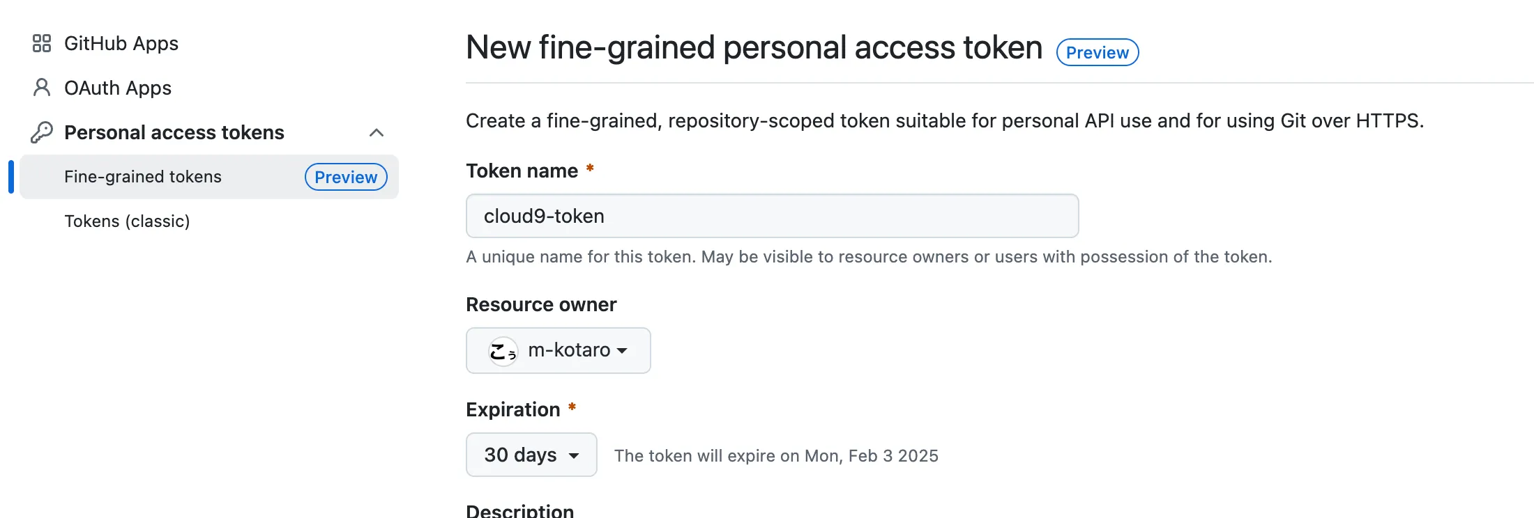Image resolution: width=1534 pixels, height=518 pixels.
Task: Click the m-kotaro avatar icon
Action: click(503, 351)
